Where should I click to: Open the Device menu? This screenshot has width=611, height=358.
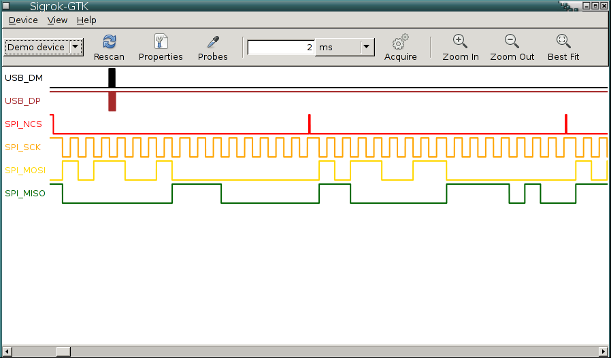tap(23, 20)
